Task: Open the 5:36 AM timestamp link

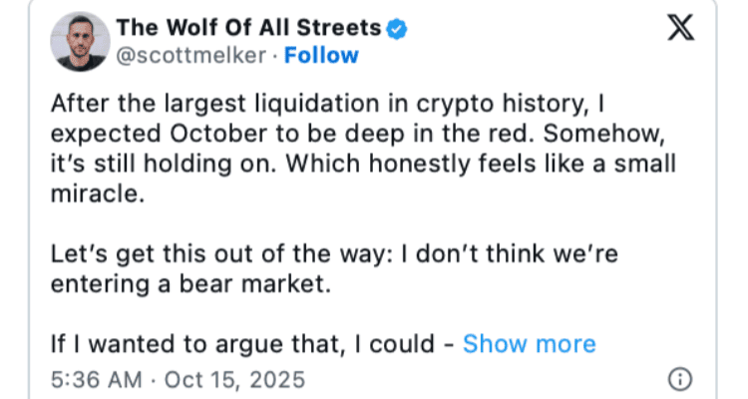Action: (x=97, y=380)
